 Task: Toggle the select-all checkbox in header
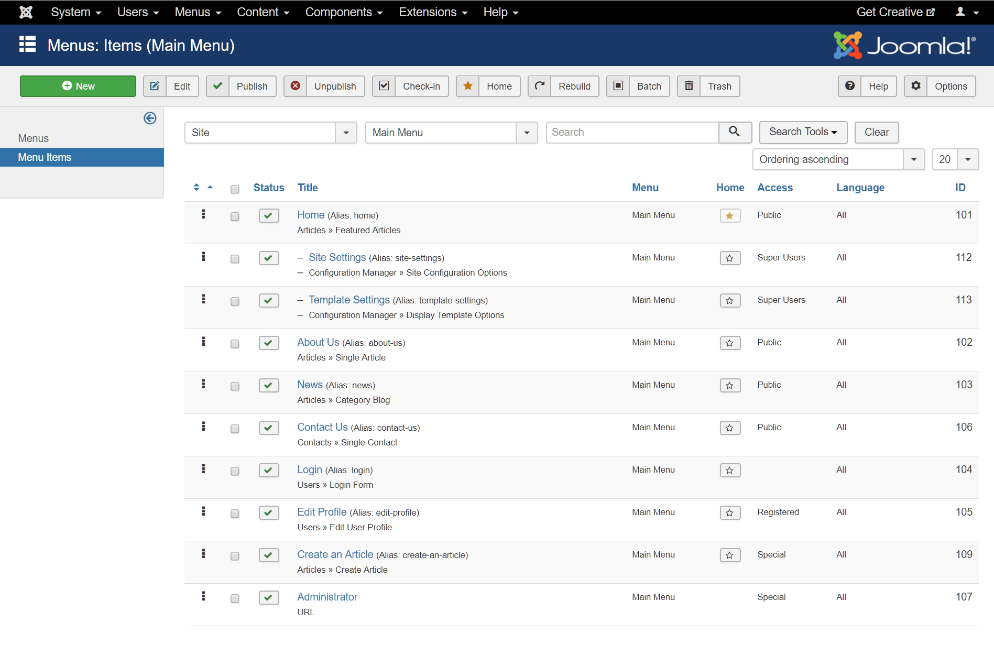(235, 189)
